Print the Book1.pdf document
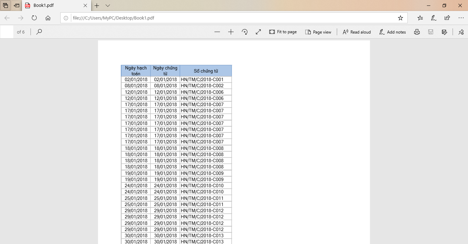 coord(417,32)
